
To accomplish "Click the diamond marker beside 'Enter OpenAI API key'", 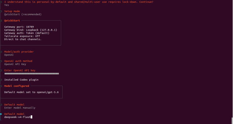I will (1, 70).
